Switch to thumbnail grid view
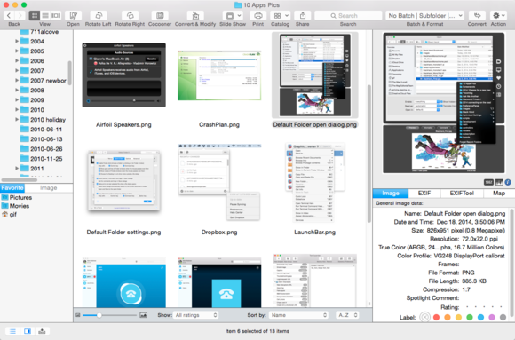 pyautogui.click(x=35, y=15)
